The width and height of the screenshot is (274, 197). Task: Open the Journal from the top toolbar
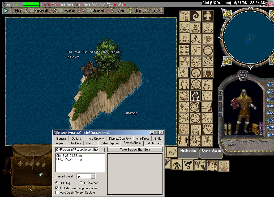(98, 10)
